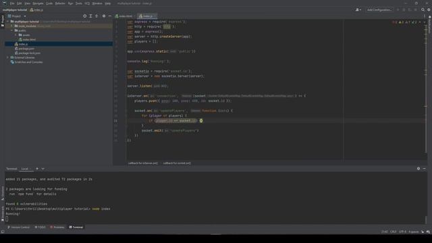Open Project panel gear options

pos(104,16)
